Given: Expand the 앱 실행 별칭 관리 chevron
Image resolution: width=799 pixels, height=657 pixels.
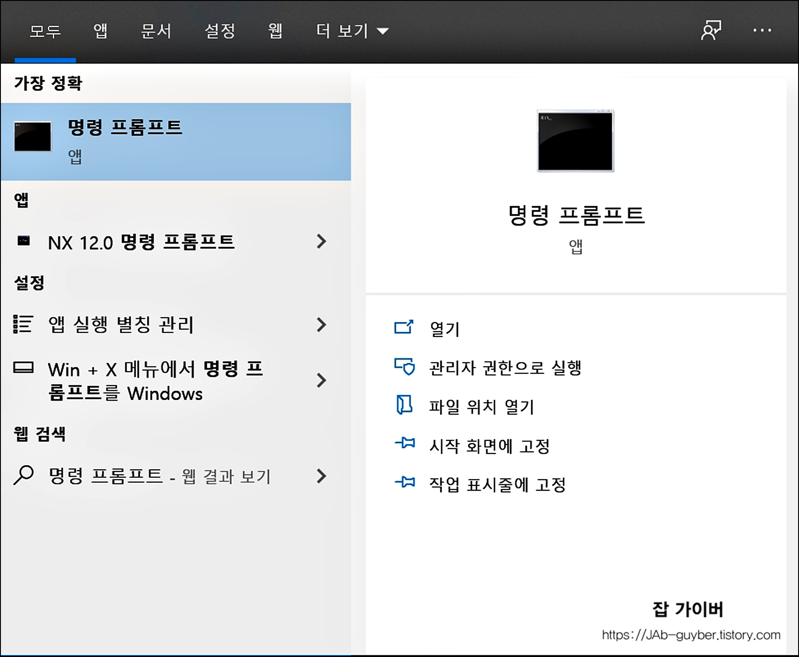Looking at the screenshot, I should 321,325.
